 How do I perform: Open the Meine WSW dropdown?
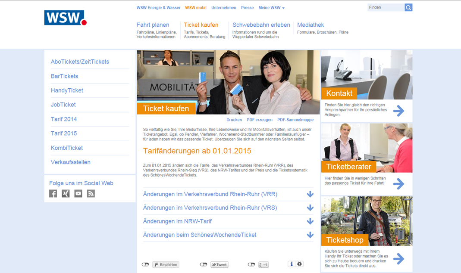click(271, 8)
